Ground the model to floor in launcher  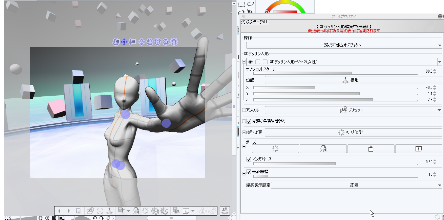[109, 211]
